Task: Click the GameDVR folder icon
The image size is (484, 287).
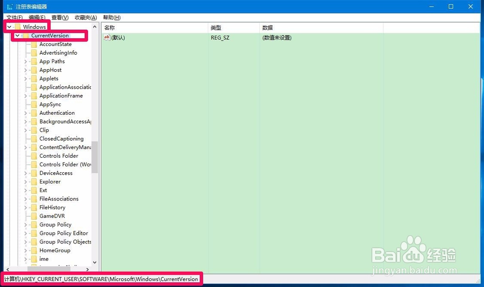Action: [x=34, y=216]
